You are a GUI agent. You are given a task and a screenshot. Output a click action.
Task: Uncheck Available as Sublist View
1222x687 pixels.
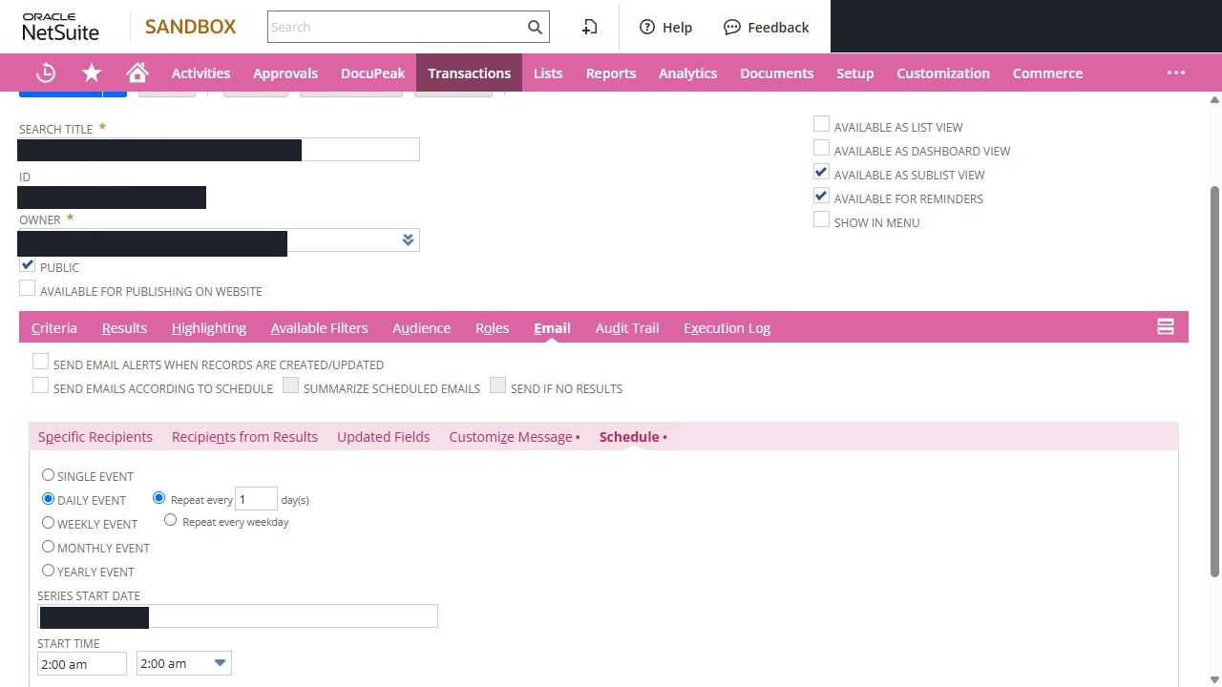[x=821, y=172]
